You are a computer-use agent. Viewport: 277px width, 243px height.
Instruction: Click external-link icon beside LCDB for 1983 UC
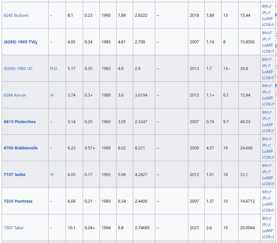coord(272,78)
